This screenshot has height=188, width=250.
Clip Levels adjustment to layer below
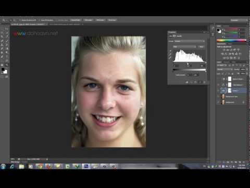pyautogui.click(x=187, y=82)
